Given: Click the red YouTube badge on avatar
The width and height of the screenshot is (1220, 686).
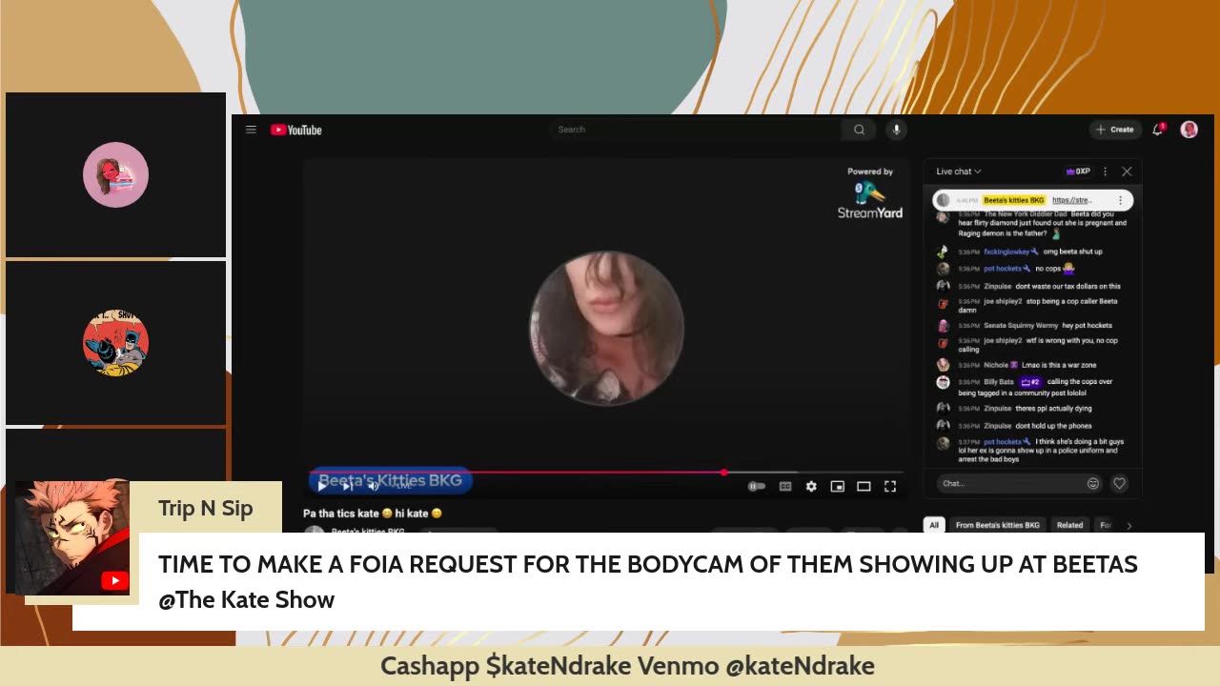Looking at the screenshot, I should coord(114,580).
